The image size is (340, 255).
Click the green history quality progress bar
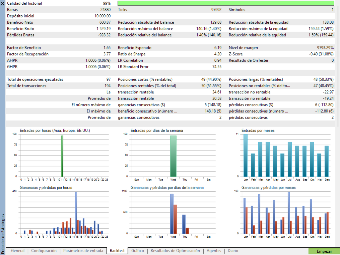(x=226, y=3)
